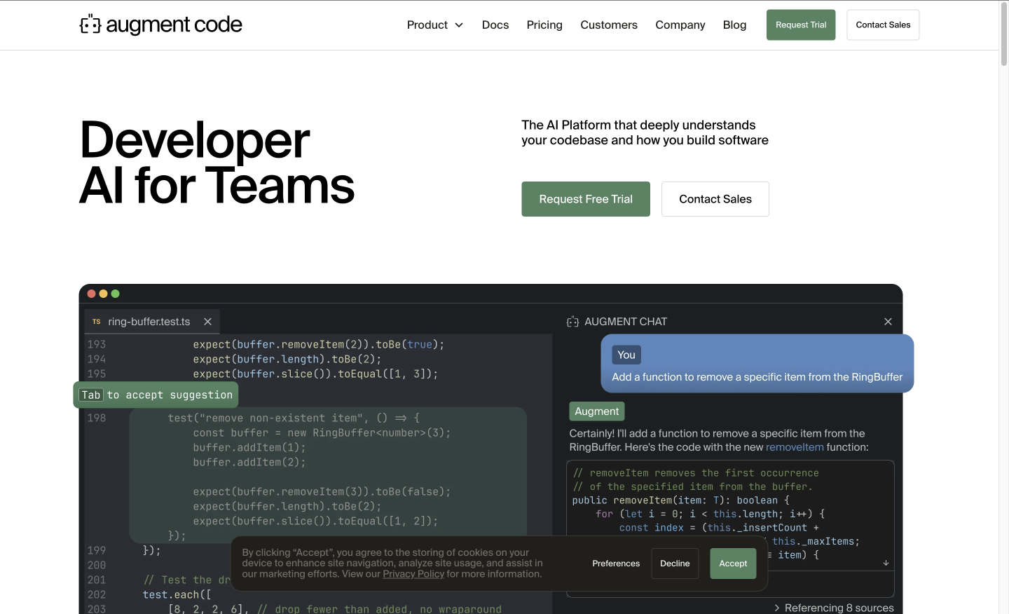The height and width of the screenshot is (614, 1009).
Task: Open the Product dropdown menu
Action: pyautogui.click(x=435, y=25)
